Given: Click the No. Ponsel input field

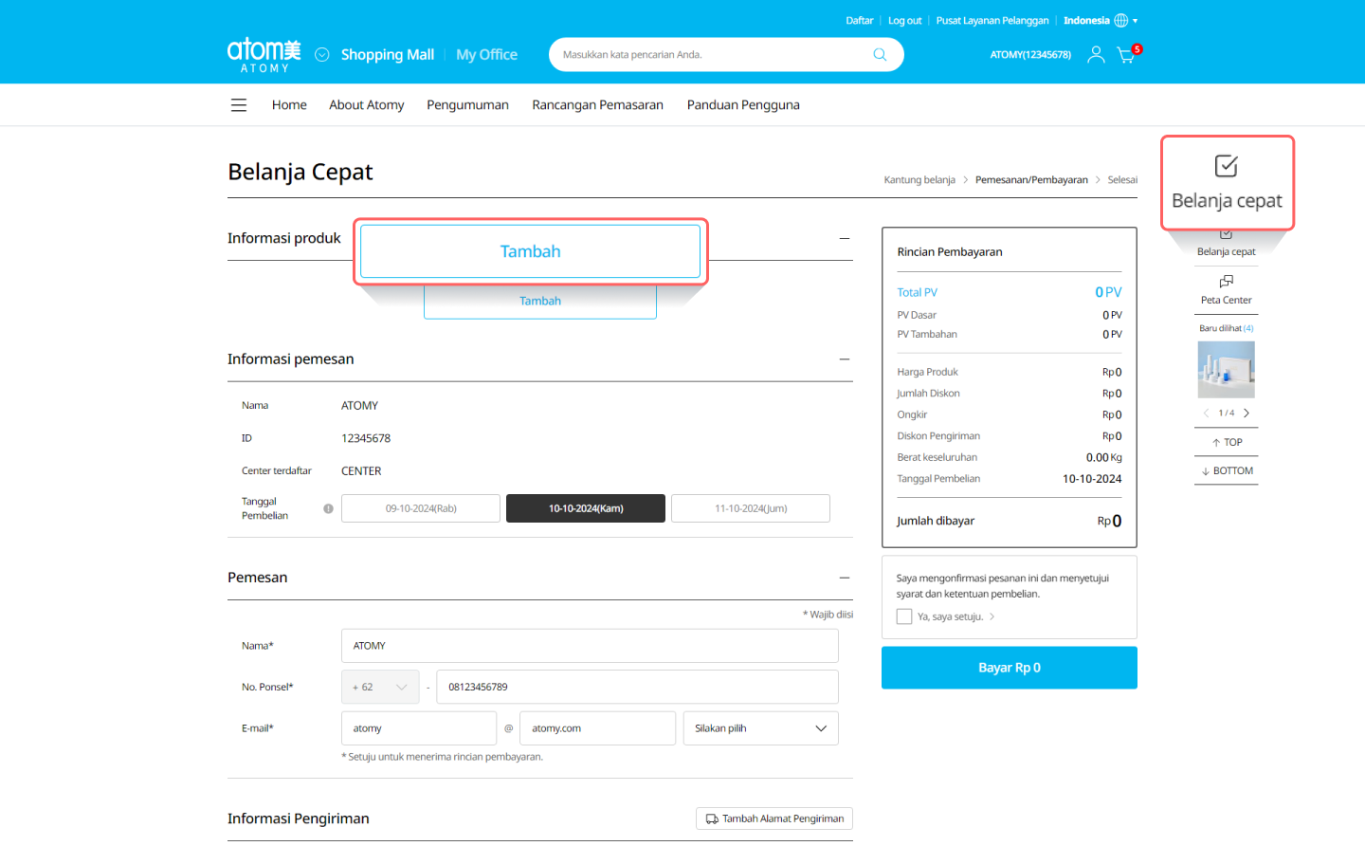Looking at the screenshot, I should (x=637, y=688).
